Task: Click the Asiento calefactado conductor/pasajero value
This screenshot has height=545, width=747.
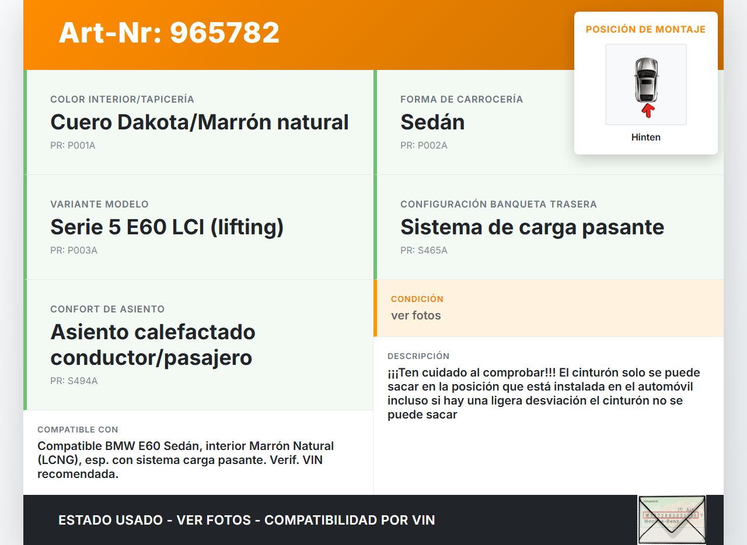Action: coord(153,345)
